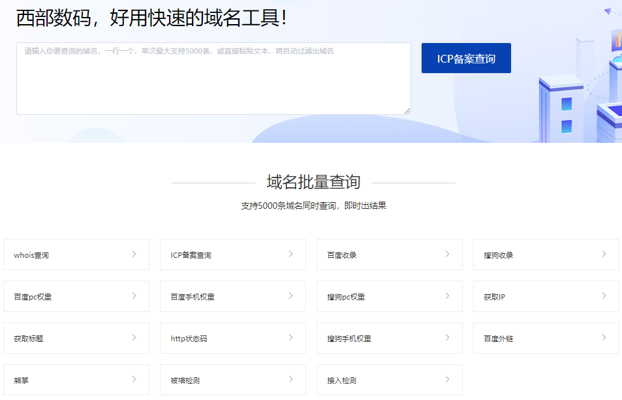Open the 搜狗pc权重 lookup
The image size is (622, 400).
[x=389, y=296]
